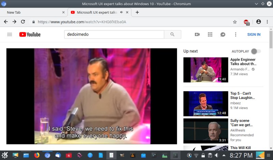This screenshot has width=273, height=160.
Task: Open the software store bag icon in taskbar
Action: [x=143, y=155]
